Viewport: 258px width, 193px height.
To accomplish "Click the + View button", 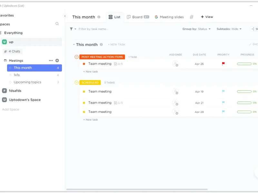I will (x=207, y=17).
